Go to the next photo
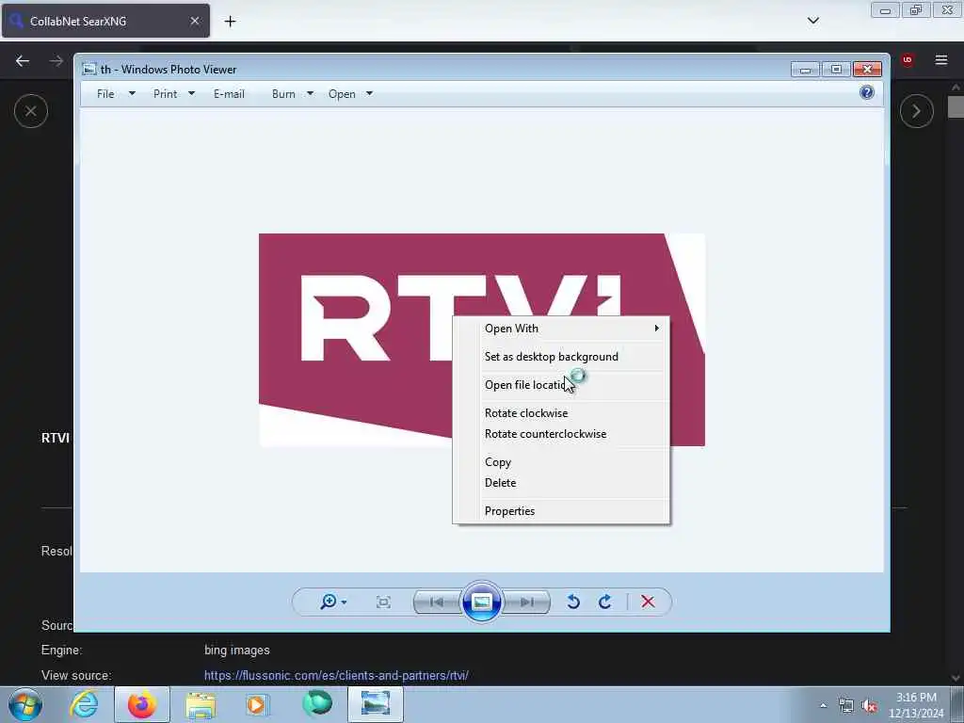Viewport: 964px width, 723px height. (x=527, y=602)
